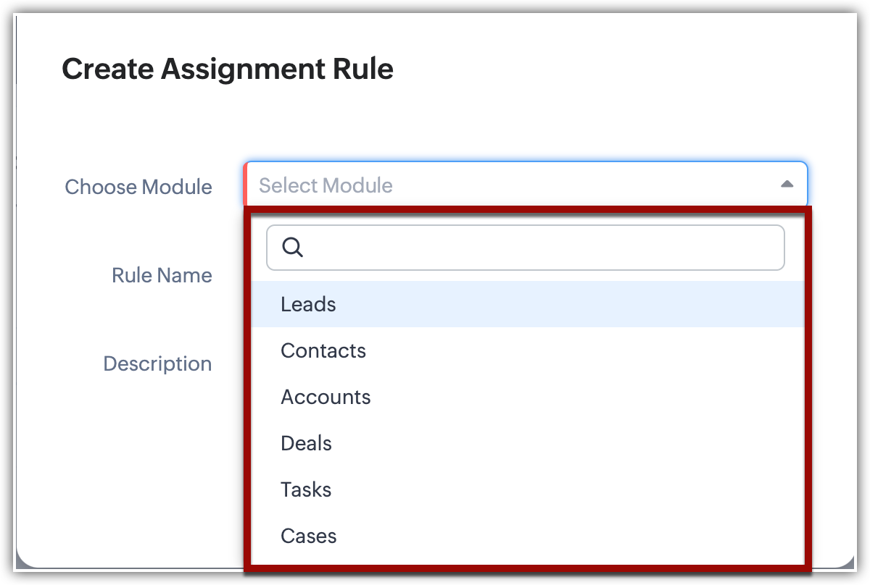Screen dimensions: 870x585
Task: Choose Contacts in the module dropdown
Action: coord(323,350)
